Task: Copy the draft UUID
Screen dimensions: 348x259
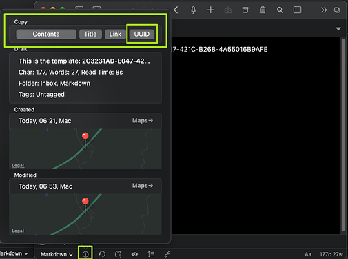Action: click(142, 34)
